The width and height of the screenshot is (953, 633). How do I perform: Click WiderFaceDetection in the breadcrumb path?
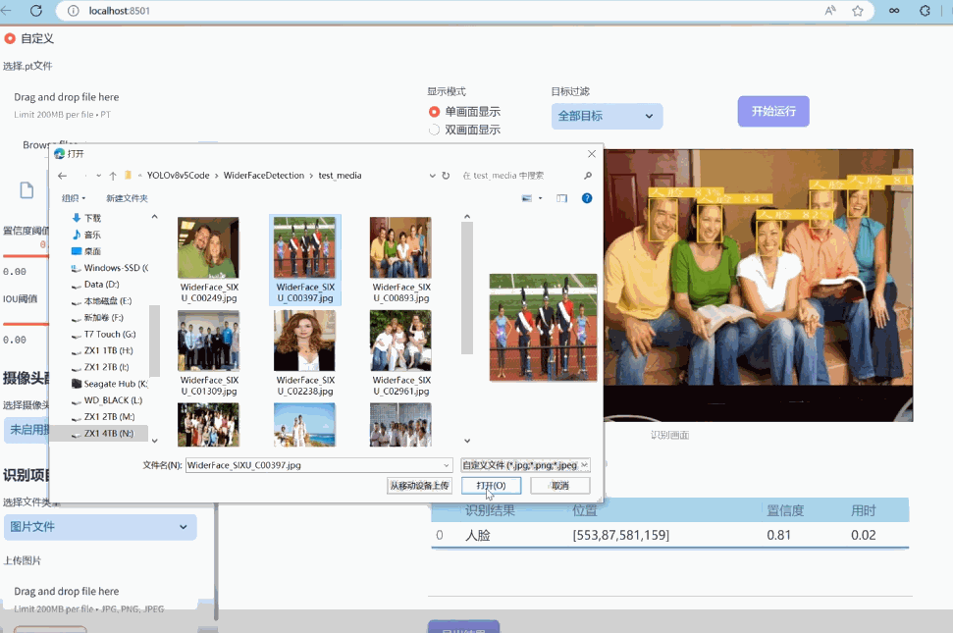(x=264, y=176)
